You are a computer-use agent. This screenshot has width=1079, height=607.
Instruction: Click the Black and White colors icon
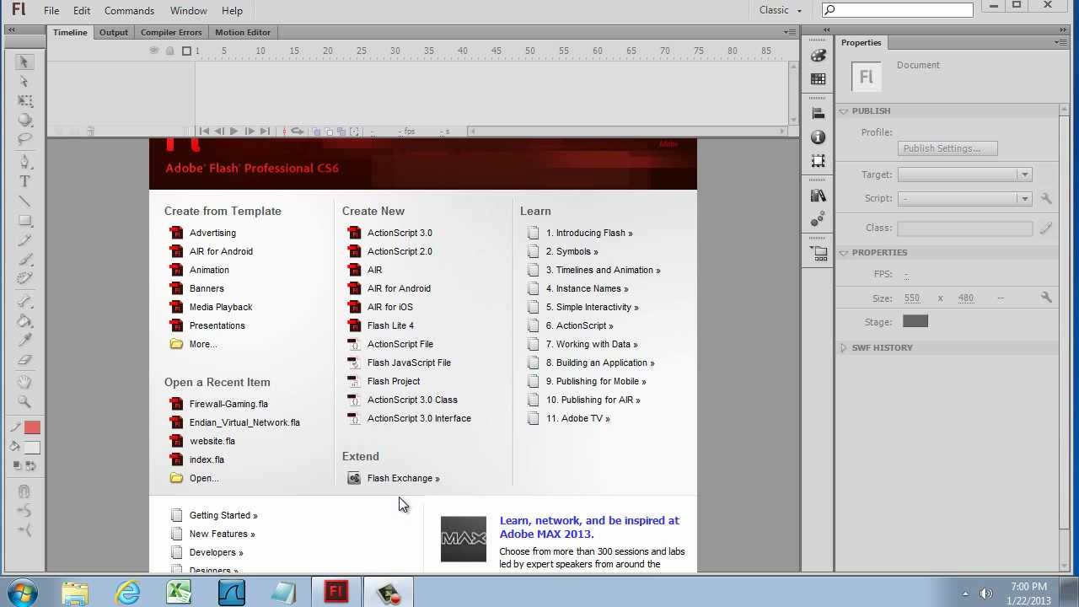(17, 465)
